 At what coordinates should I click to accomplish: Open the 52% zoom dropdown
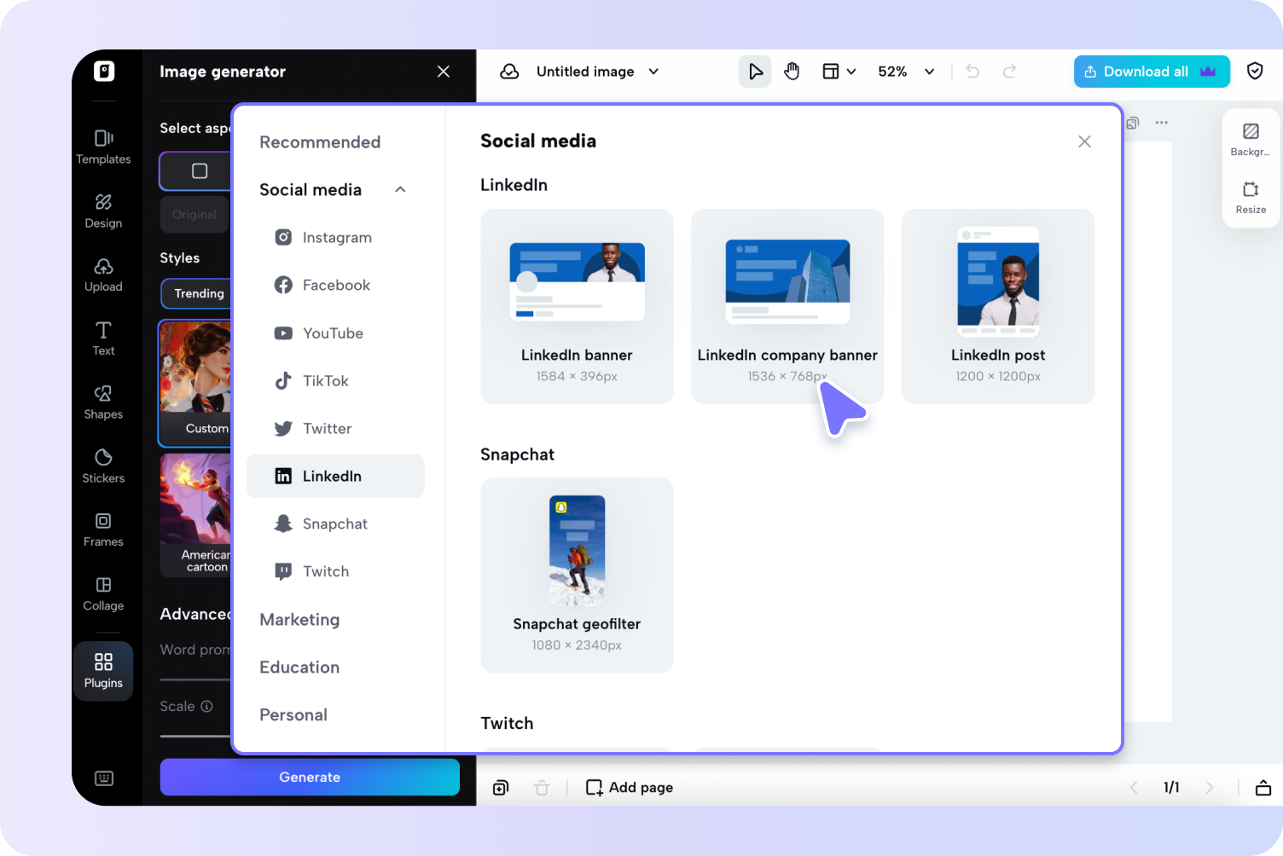pyautogui.click(x=906, y=72)
